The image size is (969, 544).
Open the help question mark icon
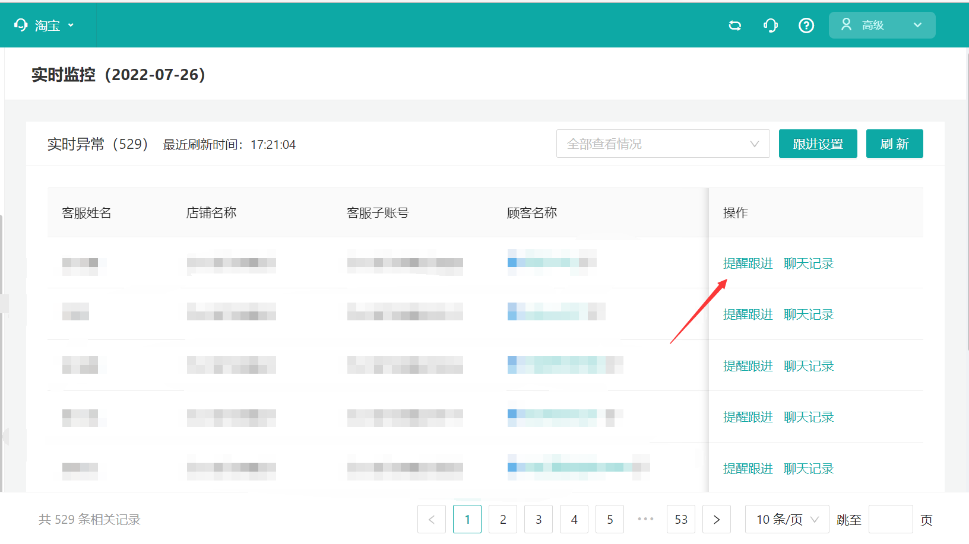point(806,26)
